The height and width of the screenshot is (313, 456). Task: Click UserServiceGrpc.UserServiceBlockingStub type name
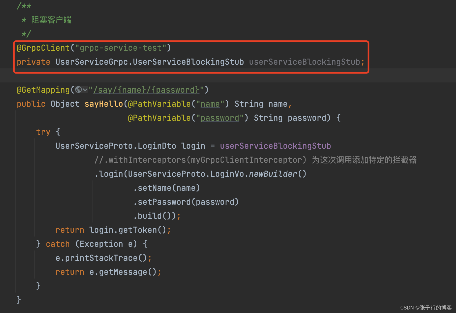click(x=149, y=62)
